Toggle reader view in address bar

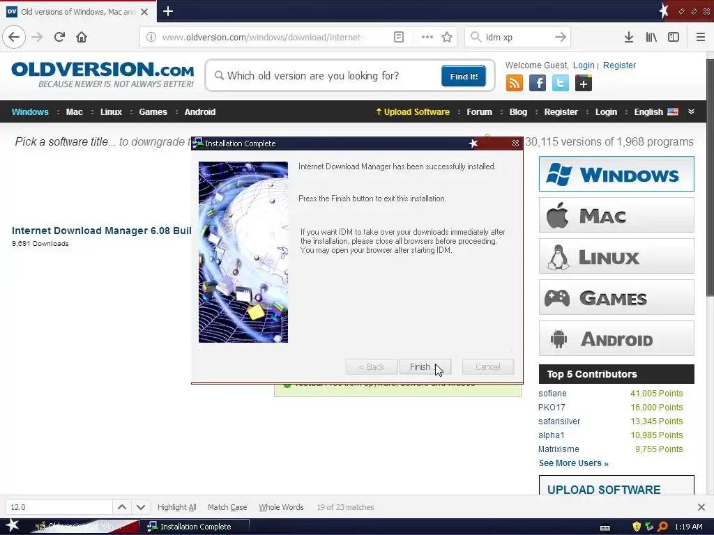(x=398, y=37)
